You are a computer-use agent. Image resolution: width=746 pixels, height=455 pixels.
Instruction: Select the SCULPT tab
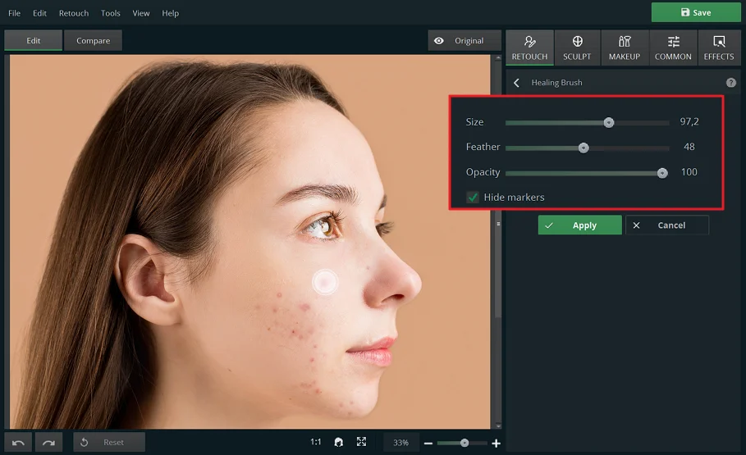click(x=577, y=48)
